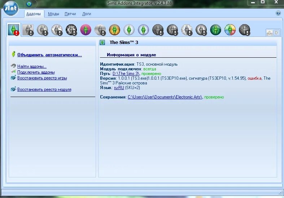The height and width of the screenshot is (198, 284).
Task: Click the left arrow of the module strip
Action: [269, 32]
